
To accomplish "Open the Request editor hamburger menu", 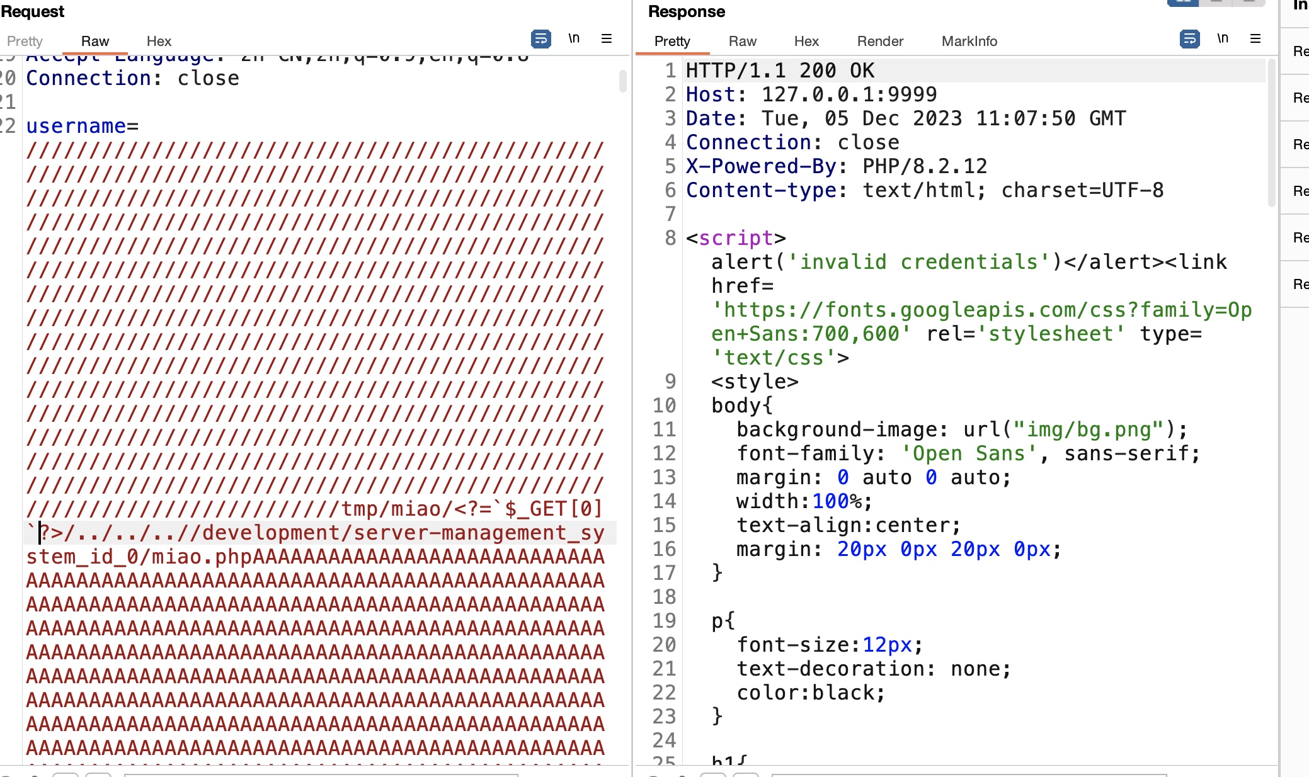I will (607, 39).
